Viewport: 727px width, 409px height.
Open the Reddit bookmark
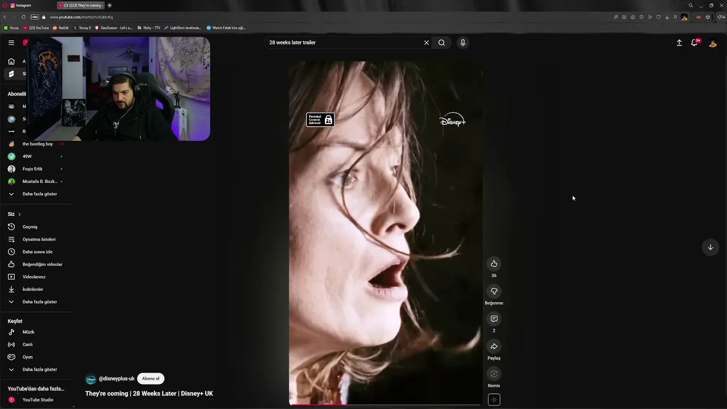coord(61,27)
